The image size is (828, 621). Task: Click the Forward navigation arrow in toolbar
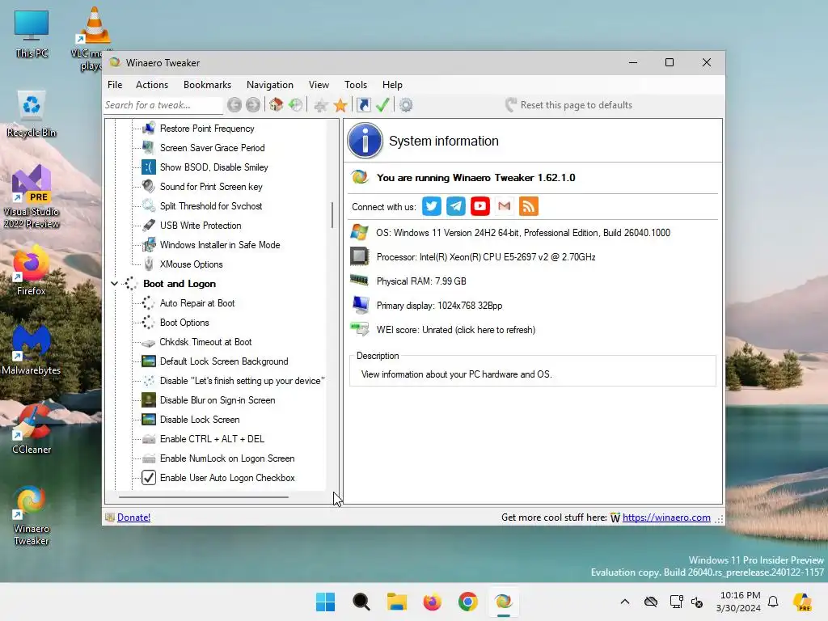point(253,105)
